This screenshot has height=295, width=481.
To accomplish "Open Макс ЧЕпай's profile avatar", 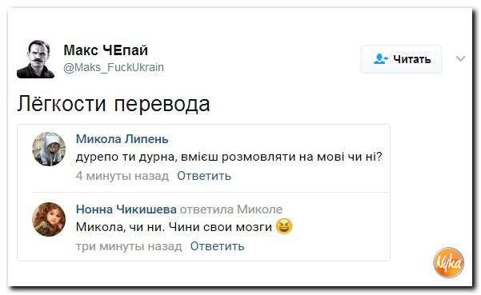I will (x=35, y=59).
